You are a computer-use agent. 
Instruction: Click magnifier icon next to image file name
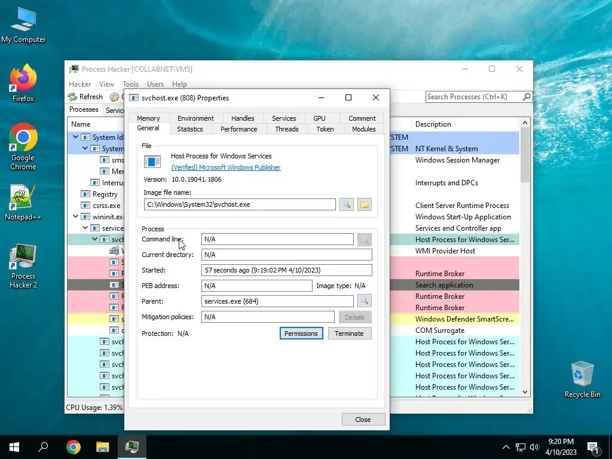click(x=347, y=204)
